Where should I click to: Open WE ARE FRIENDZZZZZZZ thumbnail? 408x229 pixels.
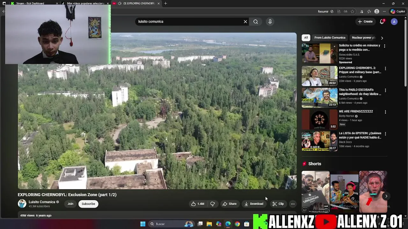click(x=319, y=119)
